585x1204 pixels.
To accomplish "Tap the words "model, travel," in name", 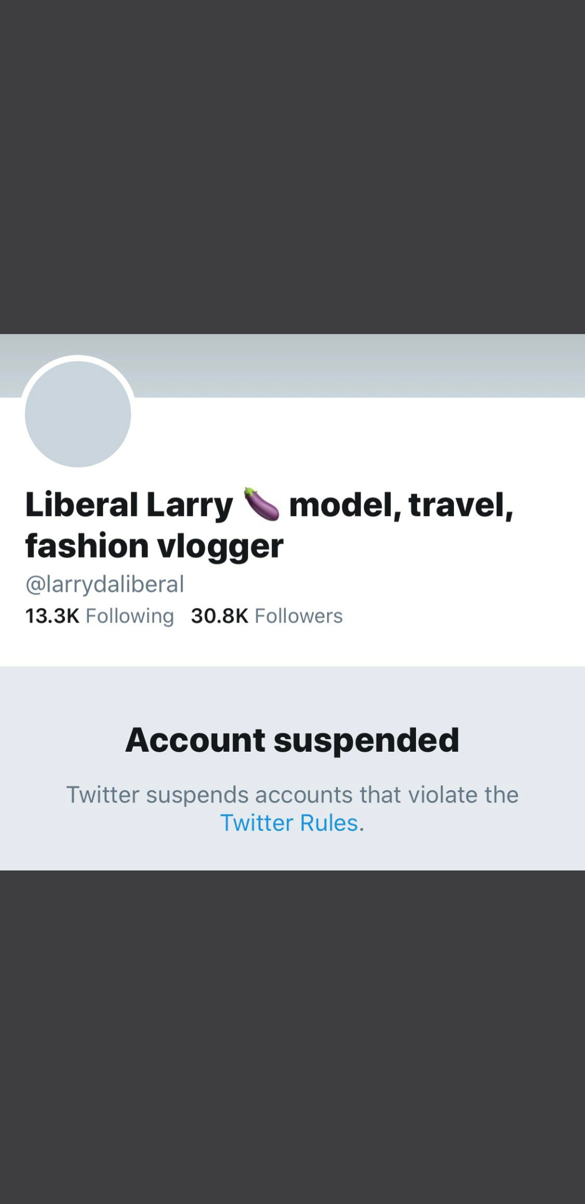I will (x=401, y=505).
